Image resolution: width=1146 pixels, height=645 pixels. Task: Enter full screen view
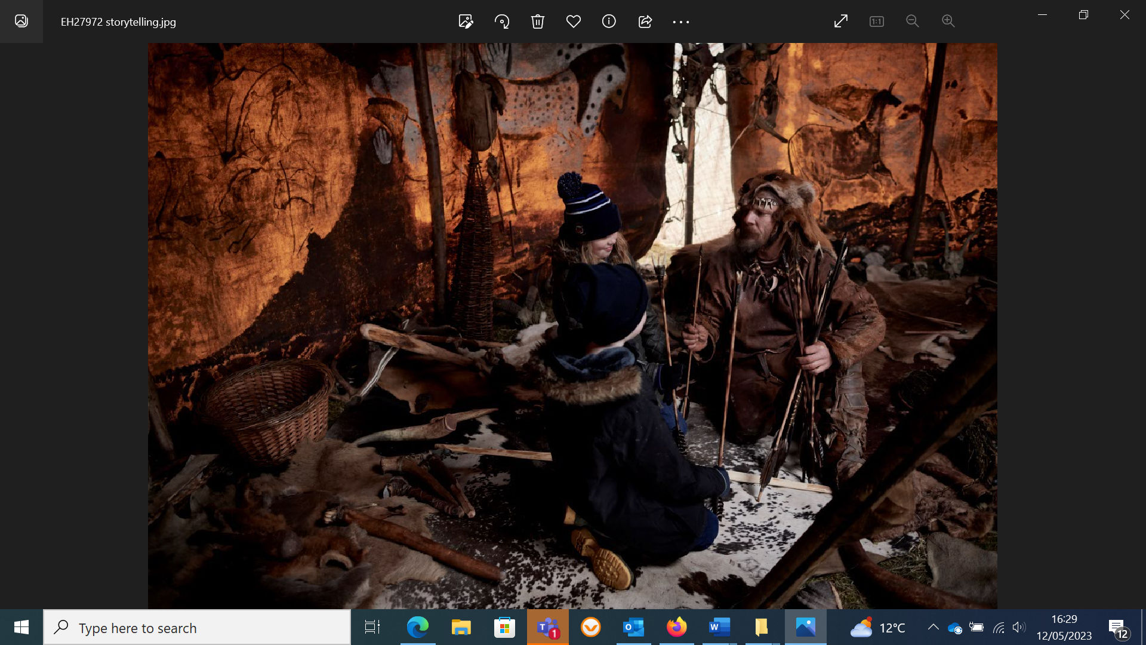[x=840, y=21]
